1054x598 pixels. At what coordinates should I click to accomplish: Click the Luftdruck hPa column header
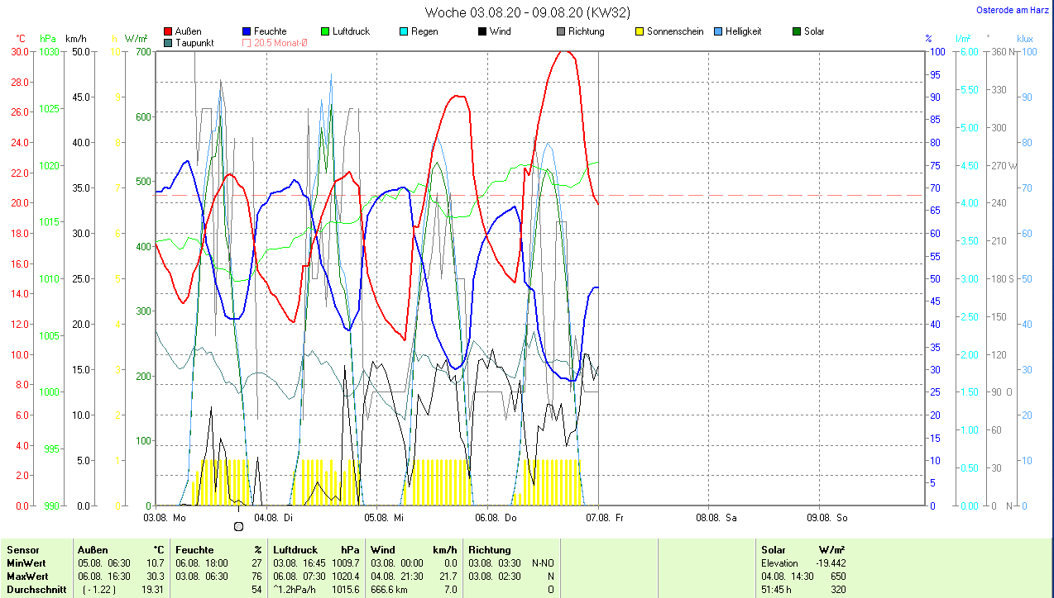click(x=316, y=549)
